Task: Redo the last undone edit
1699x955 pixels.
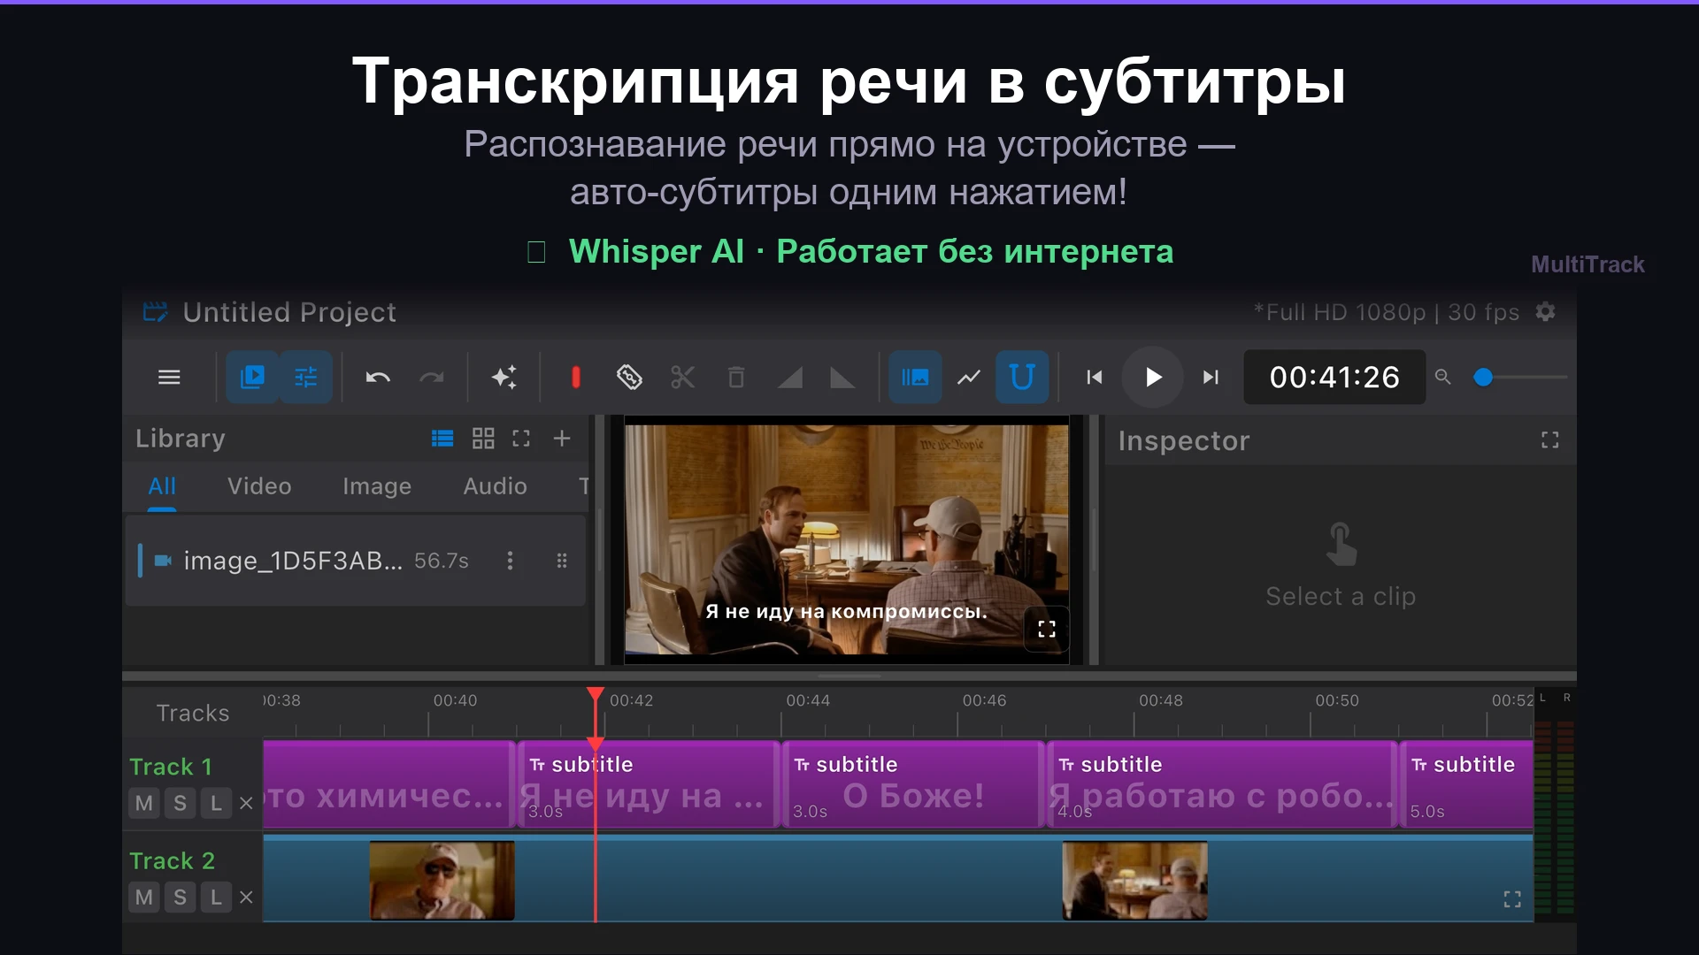Action: pos(432,378)
